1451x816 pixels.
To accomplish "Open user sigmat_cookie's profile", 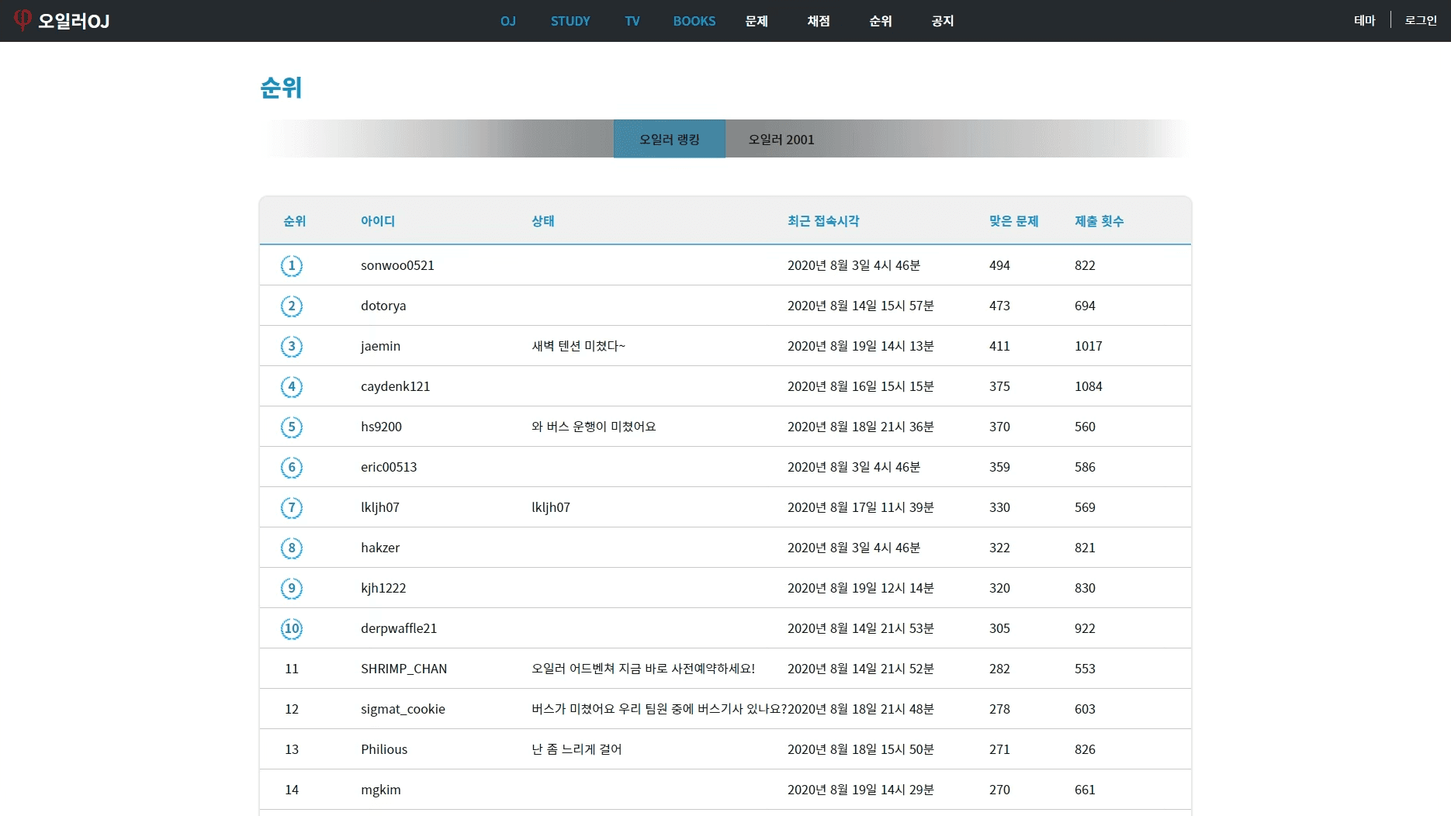I will point(403,709).
